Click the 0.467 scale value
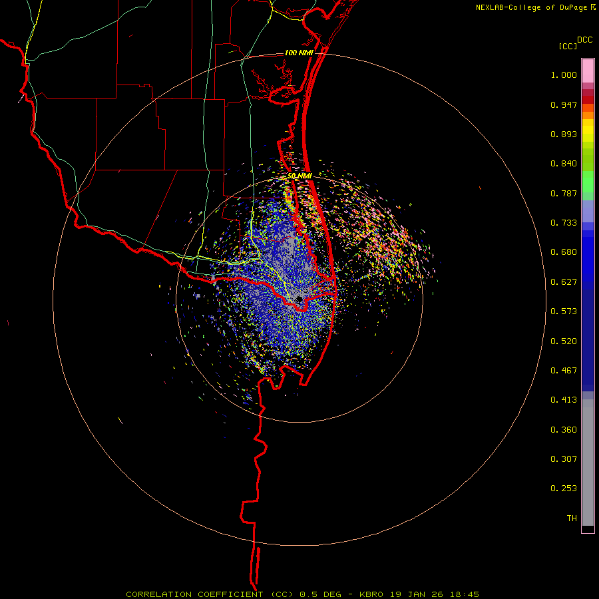Screen dimensions: 599x599 coord(564,371)
